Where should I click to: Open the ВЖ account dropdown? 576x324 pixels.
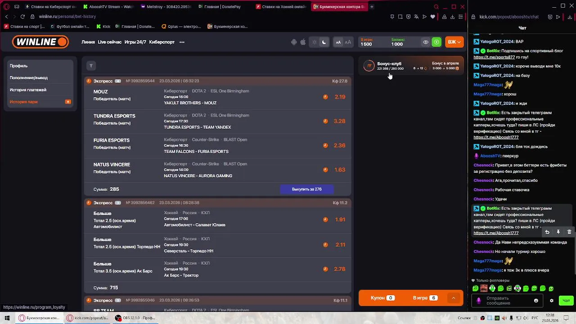pyautogui.click(x=454, y=42)
